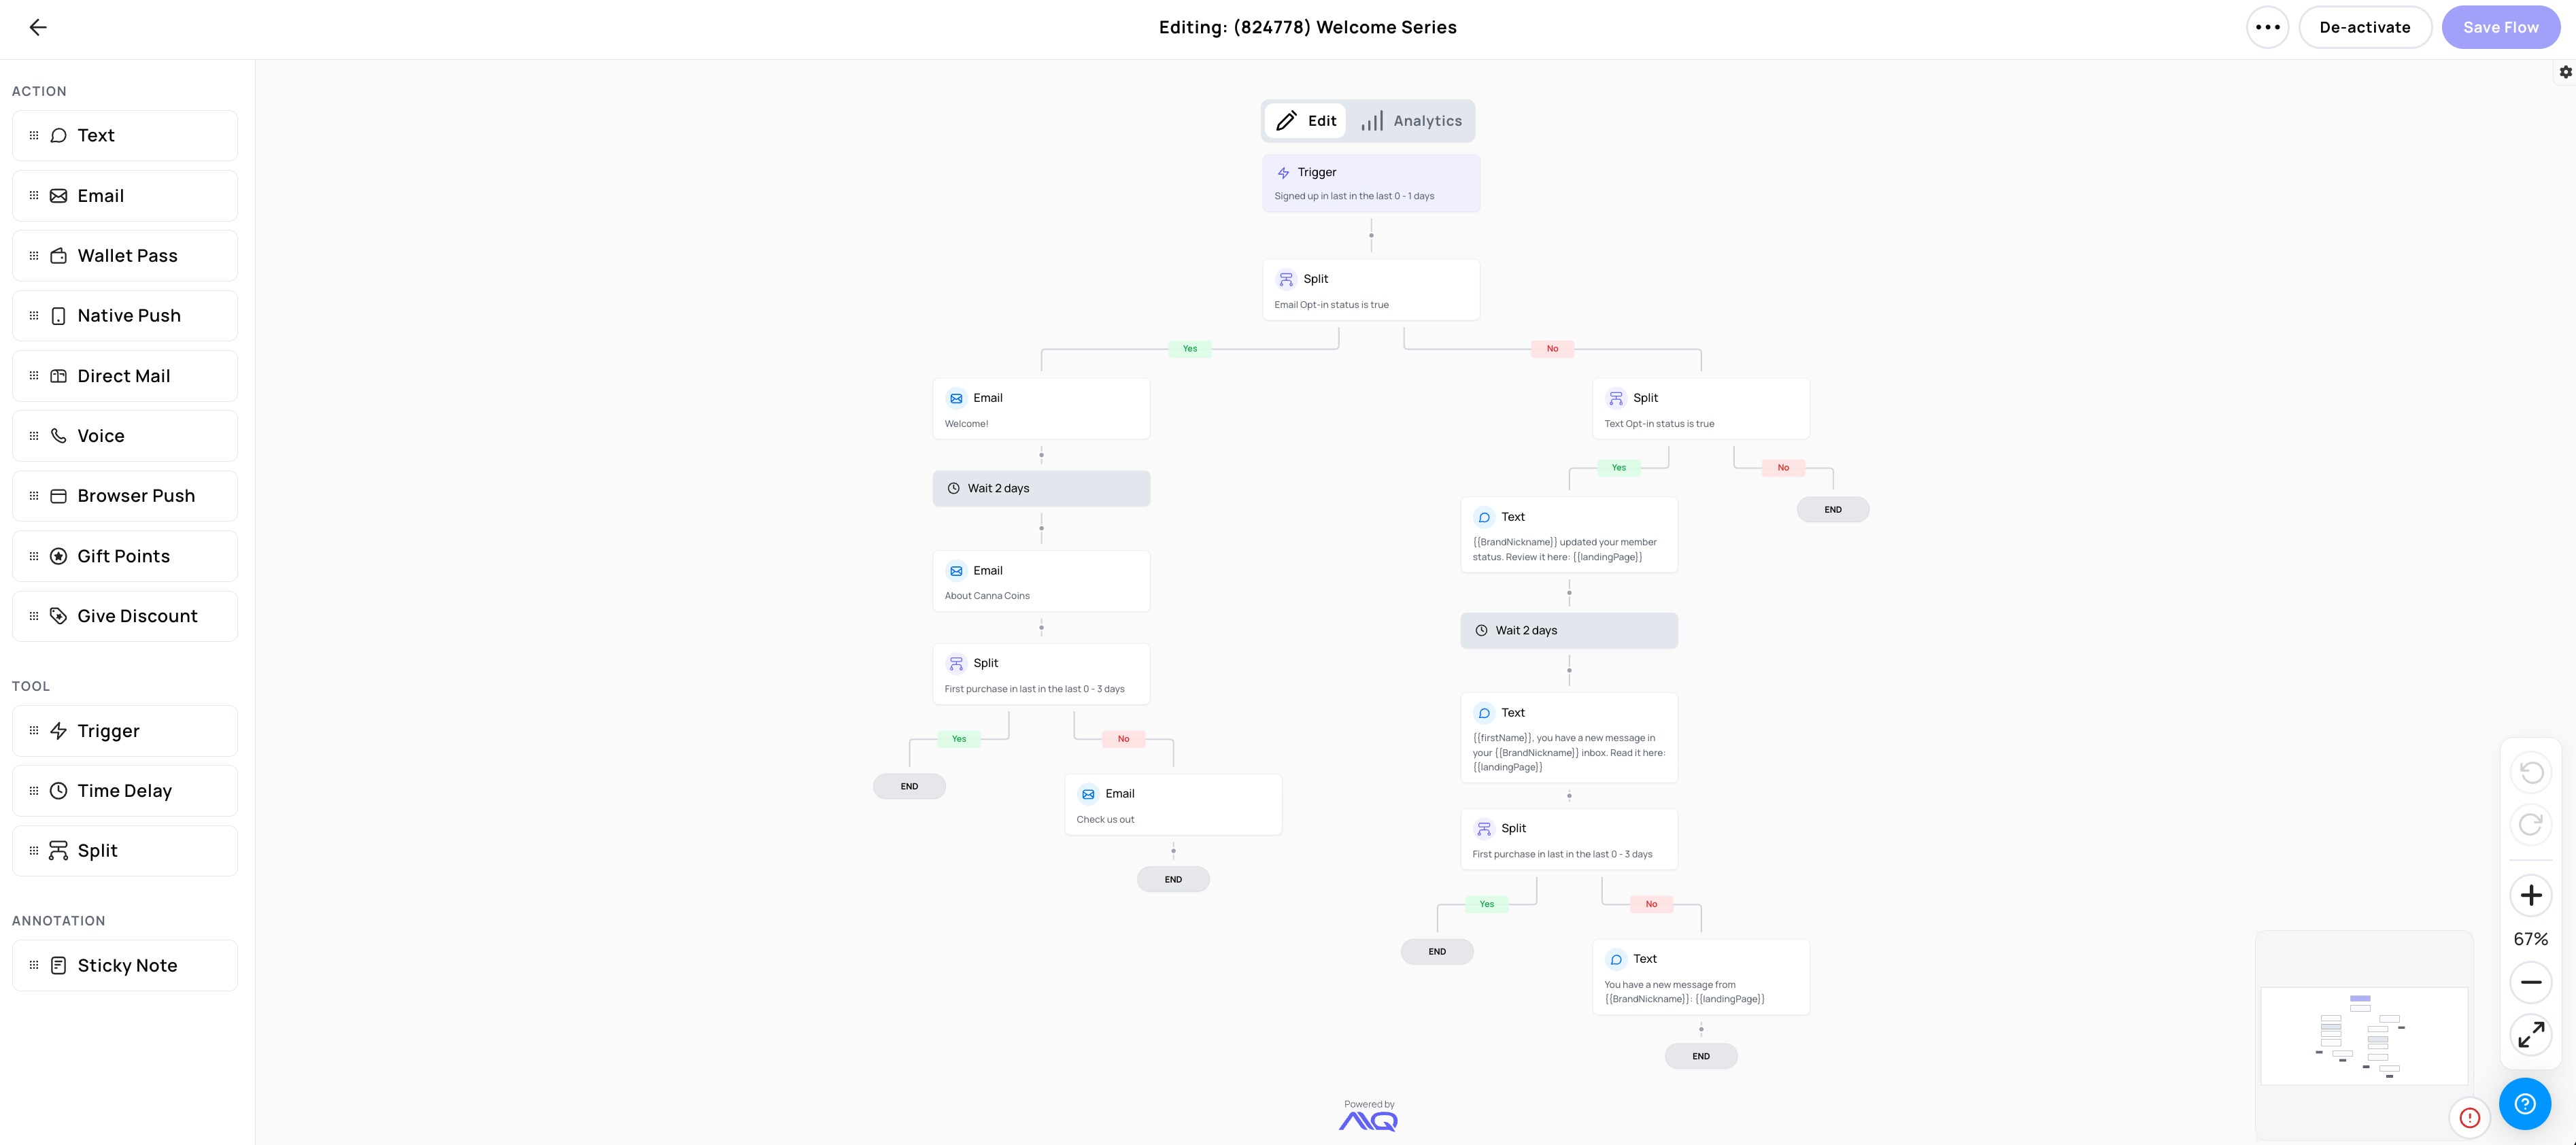
Task: Open the Email Opt-in Split node
Action: coord(1370,290)
